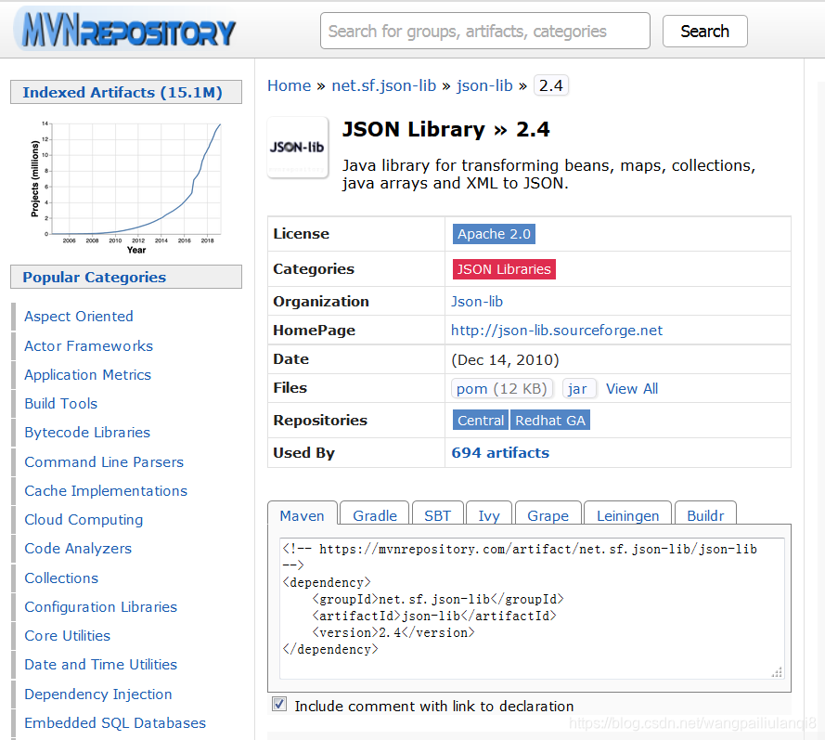This screenshot has height=740, width=825.
Task: Open the Grape tab
Action: pyautogui.click(x=548, y=516)
